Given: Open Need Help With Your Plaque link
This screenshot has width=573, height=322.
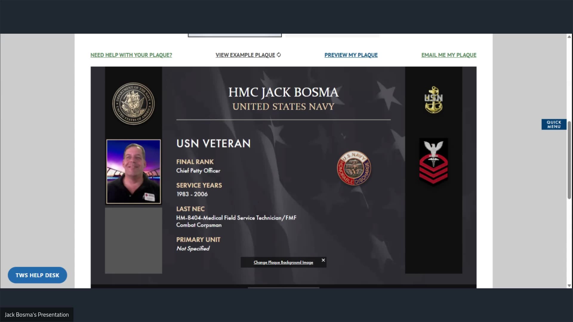Looking at the screenshot, I should [131, 55].
